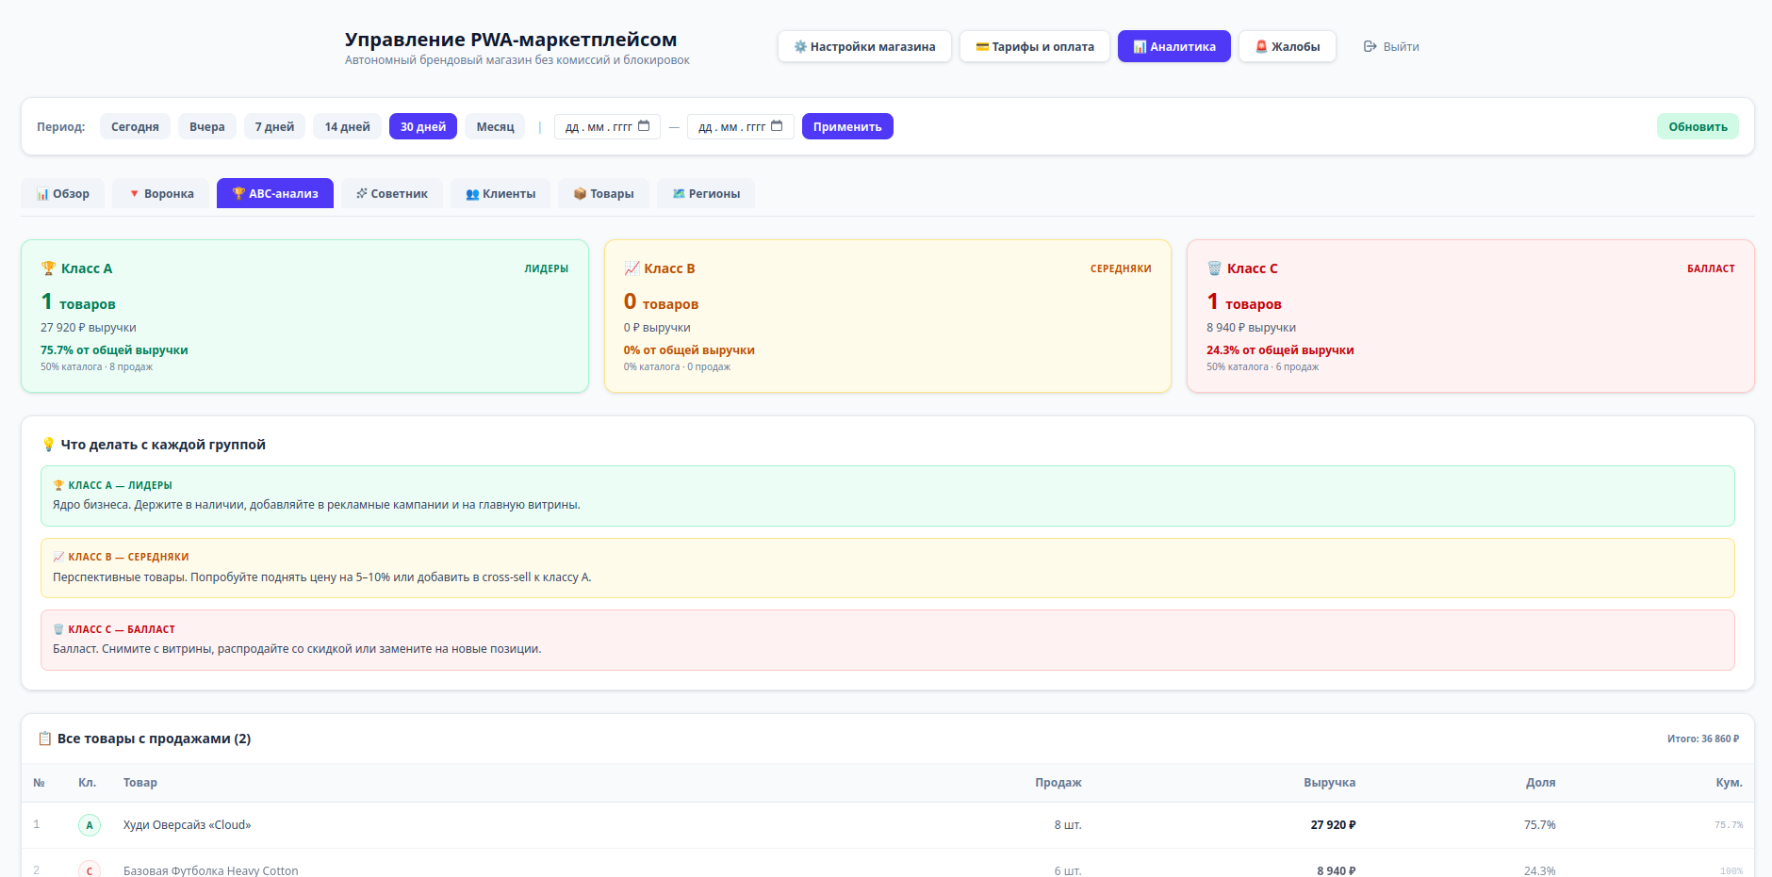Click the class A badge for Худи Оверсайз
The height and width of the screenshot is (877, 1772).
coord(90,825)
